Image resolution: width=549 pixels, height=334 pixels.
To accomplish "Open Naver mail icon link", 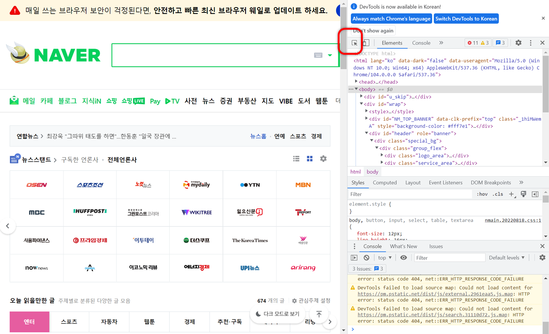I will (x=14, y=101).
